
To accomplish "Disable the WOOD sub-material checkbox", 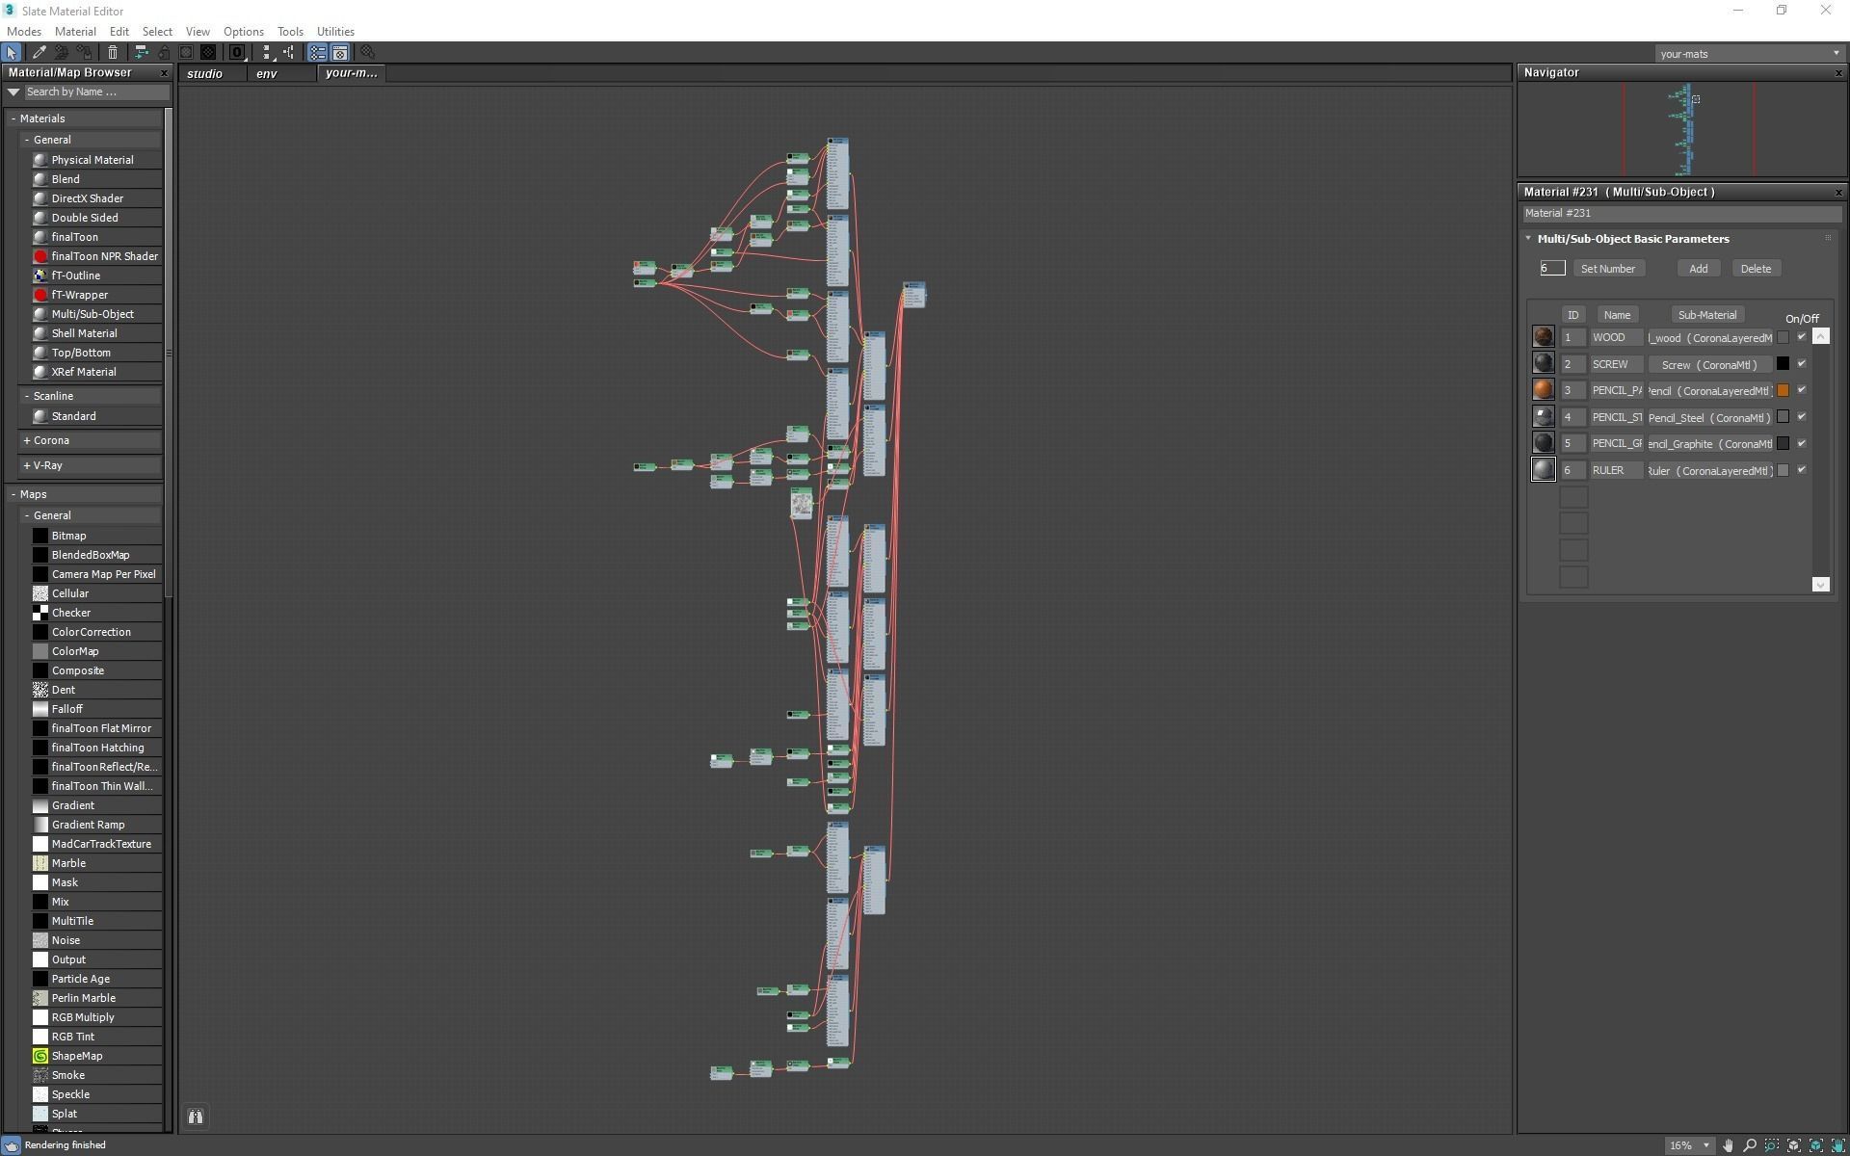I will pyautogui.click(x=1801, y=337).
